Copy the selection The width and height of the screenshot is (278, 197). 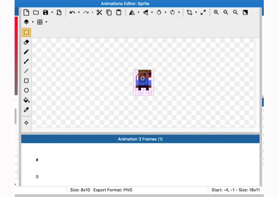pos(109,12)
